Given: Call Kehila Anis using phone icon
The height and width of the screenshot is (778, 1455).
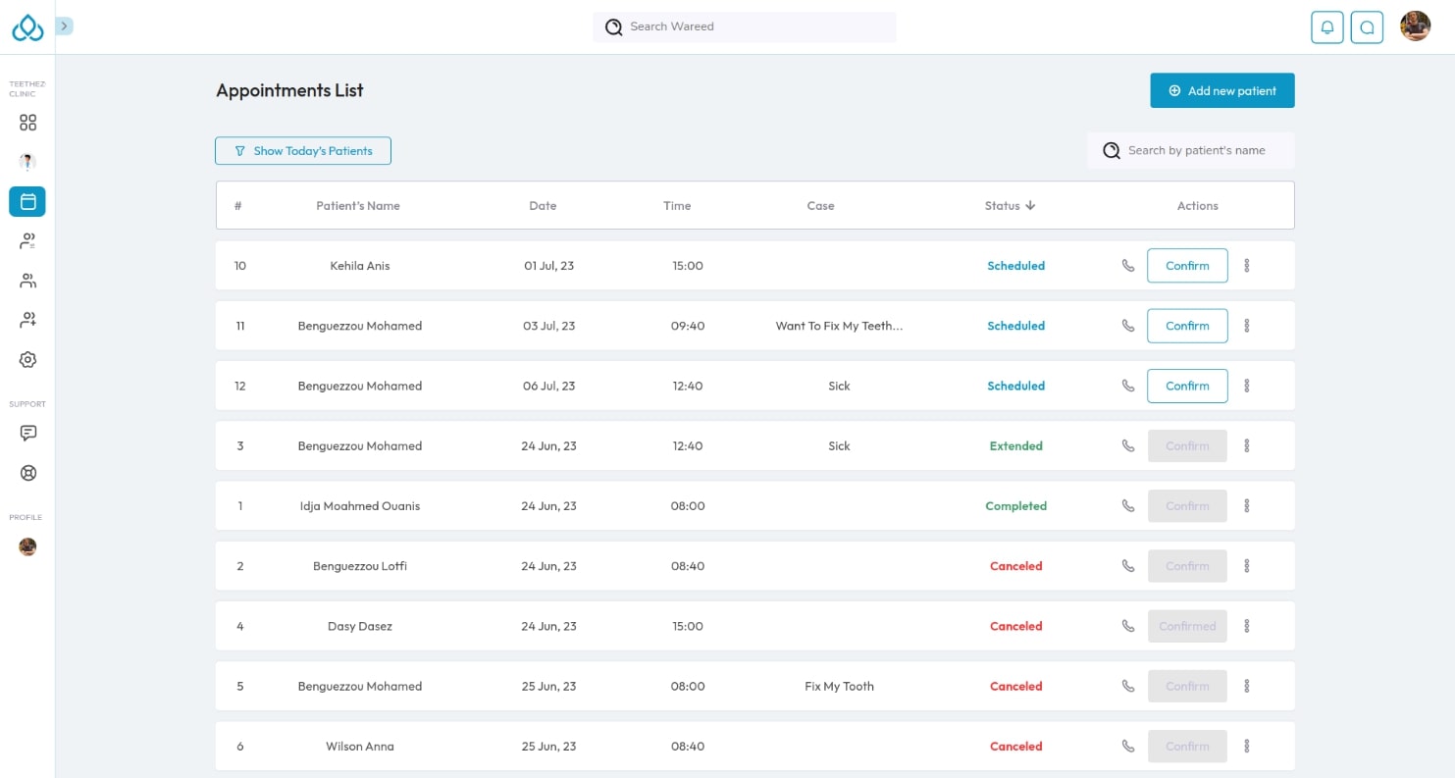Looking at the screenshot, I should [1127, 266].
